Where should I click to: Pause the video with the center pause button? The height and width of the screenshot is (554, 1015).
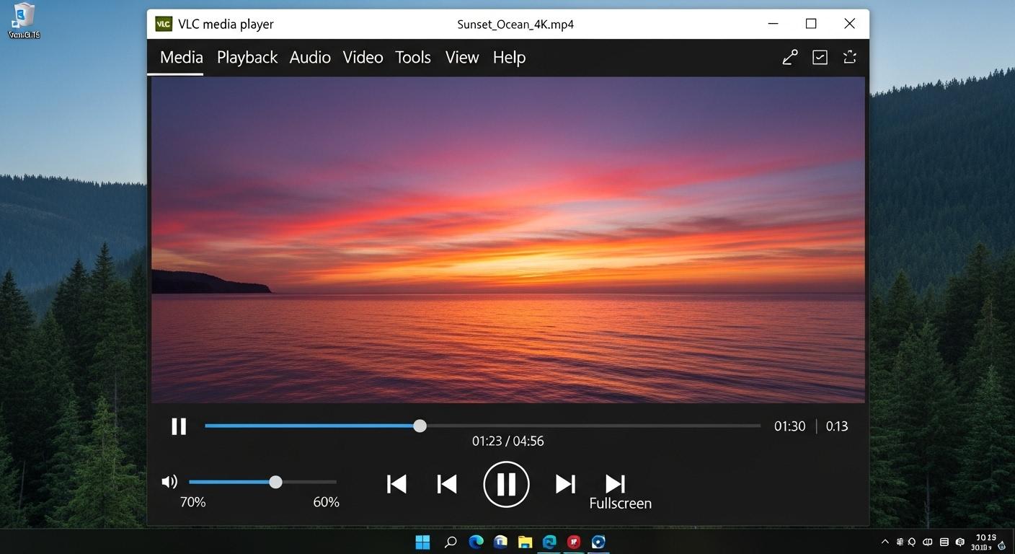[506, 484]
